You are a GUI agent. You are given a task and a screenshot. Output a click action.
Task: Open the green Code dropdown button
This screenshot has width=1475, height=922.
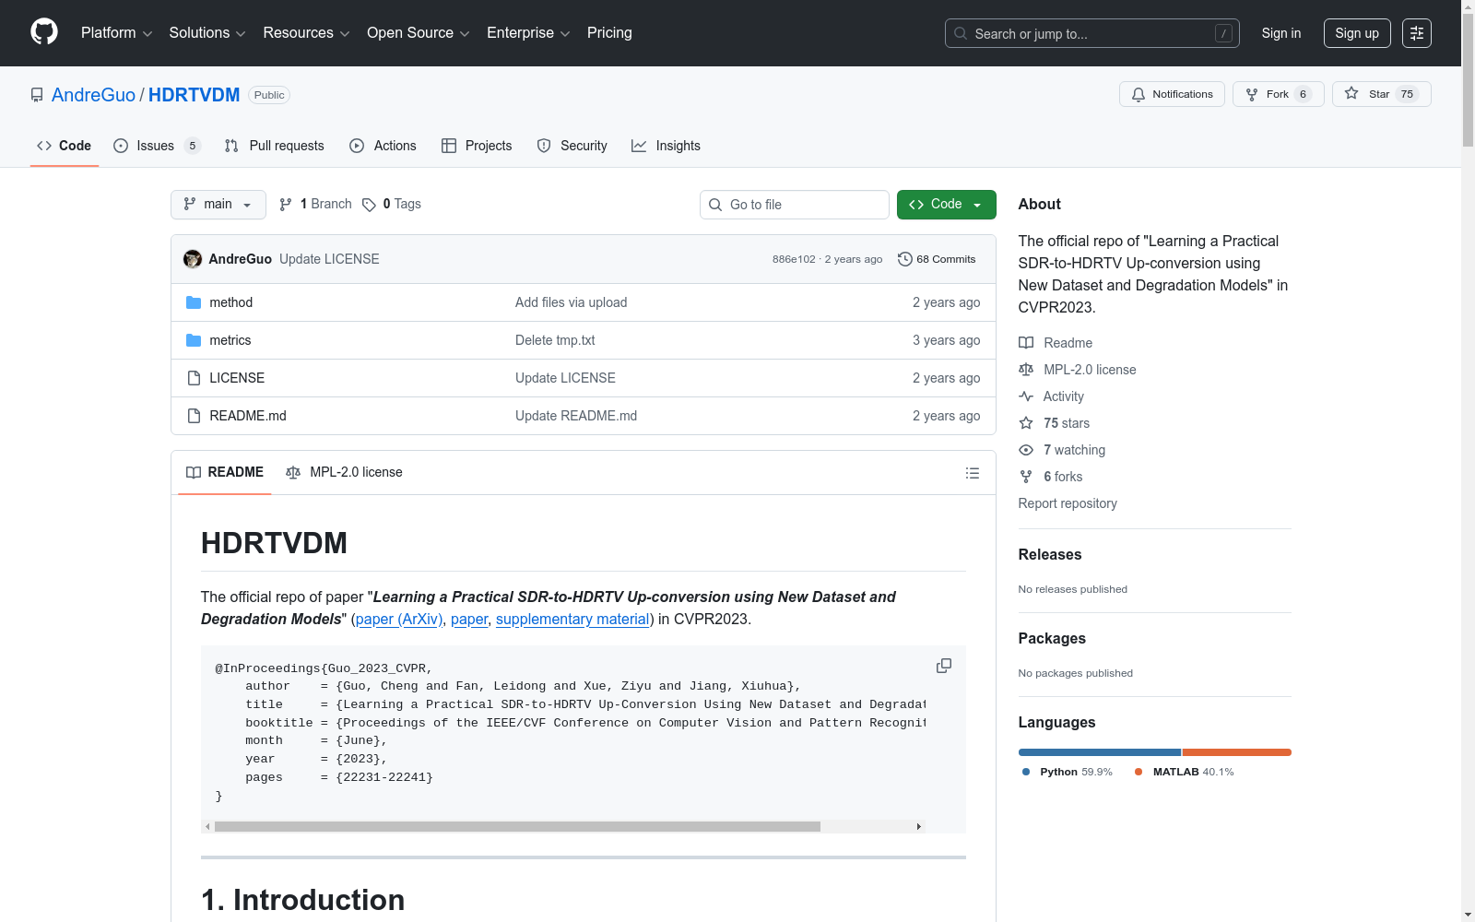coord(946,205)
